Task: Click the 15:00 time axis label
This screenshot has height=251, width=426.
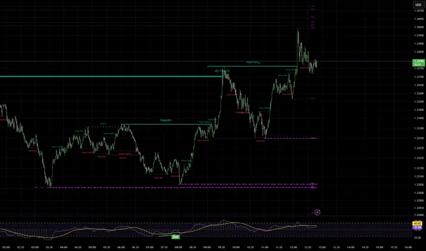Action: tap(379, 247)
